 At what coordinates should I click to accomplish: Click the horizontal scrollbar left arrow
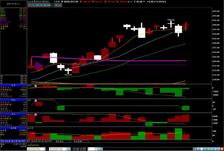[102, 149]
